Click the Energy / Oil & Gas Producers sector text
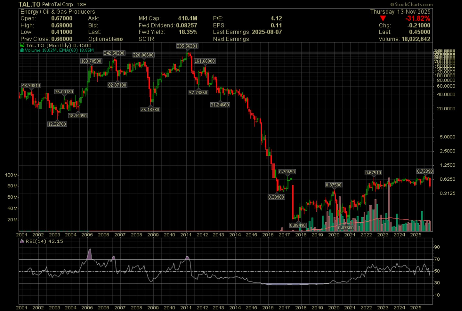This screenshot has height=311, width=462. pyautogui.click(x=58, y=12)
